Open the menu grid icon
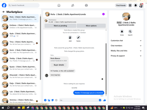The width and height of the screenshot is (147, 110). coord(130,5)
